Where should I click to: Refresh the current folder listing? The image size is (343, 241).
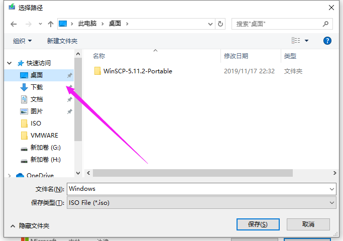[220, 24]
